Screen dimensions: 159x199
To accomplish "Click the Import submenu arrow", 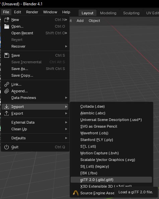I will coord(66,107).
